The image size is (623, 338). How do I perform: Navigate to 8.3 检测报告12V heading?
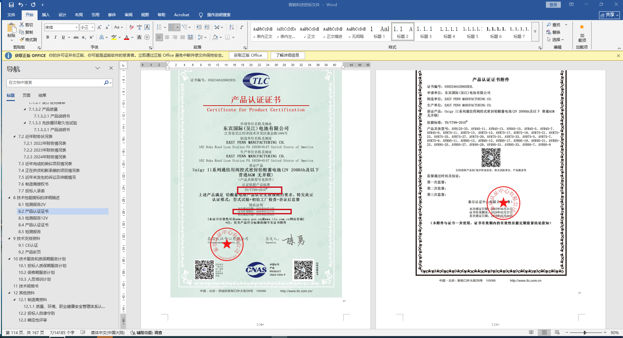click(x=33, y=218)
